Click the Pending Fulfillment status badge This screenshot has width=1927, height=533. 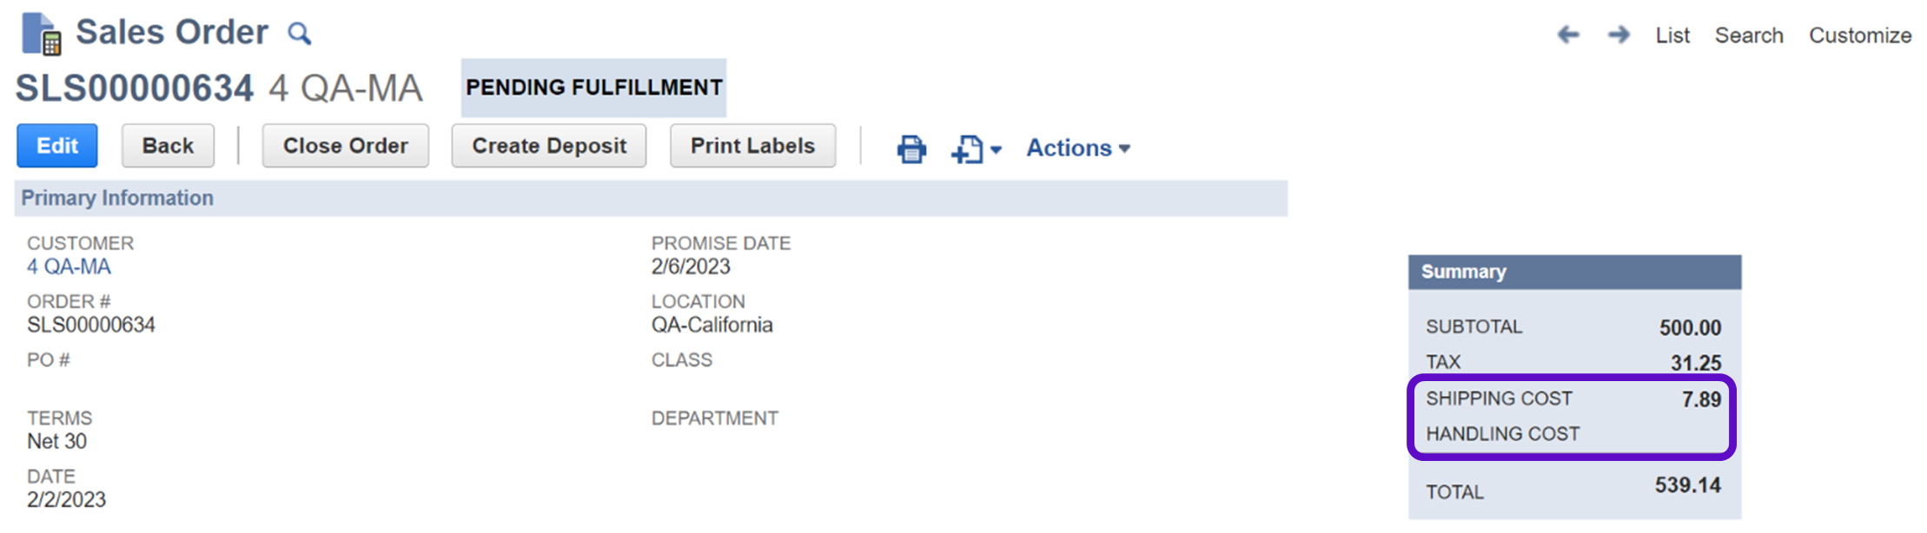click(593, 88)
